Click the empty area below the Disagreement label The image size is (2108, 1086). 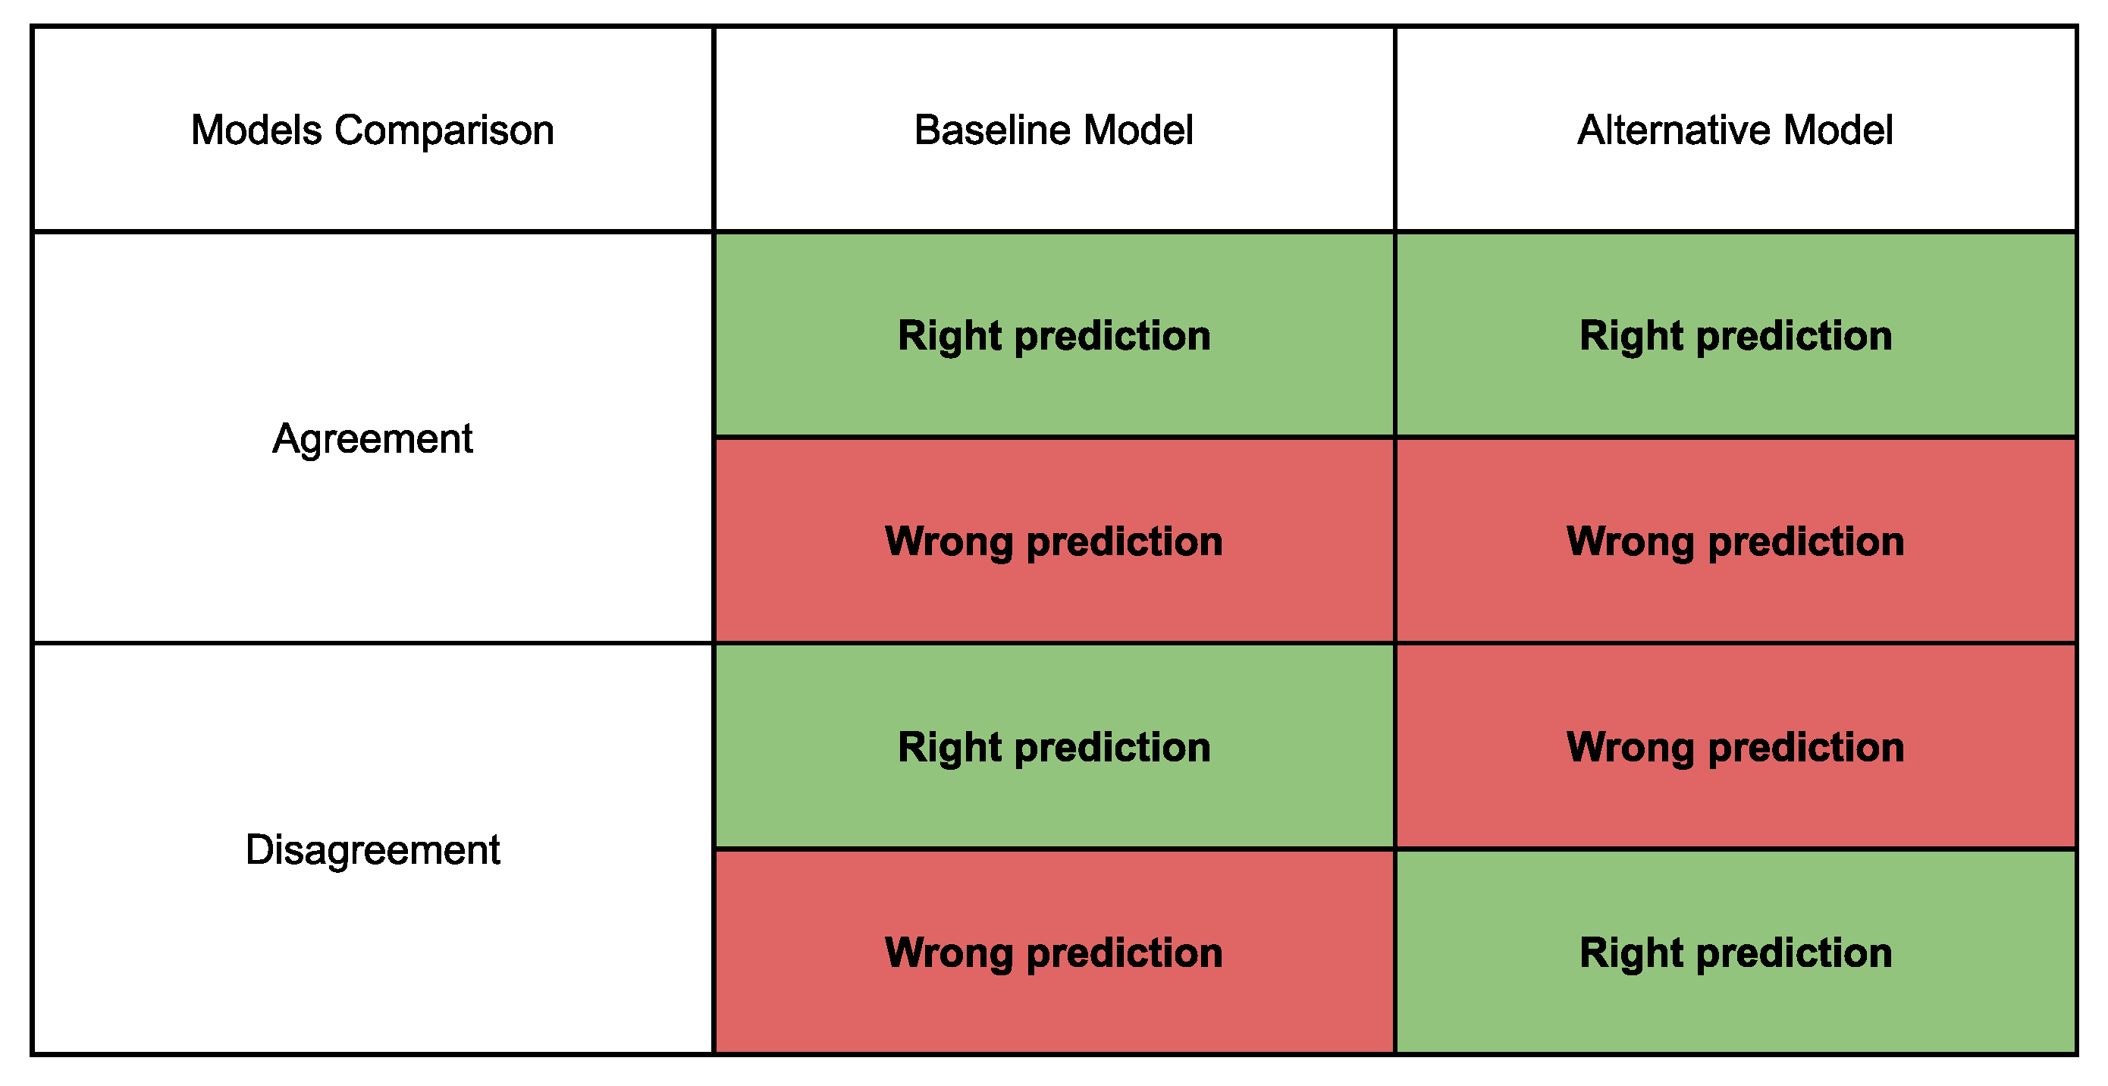pos(372,974)
